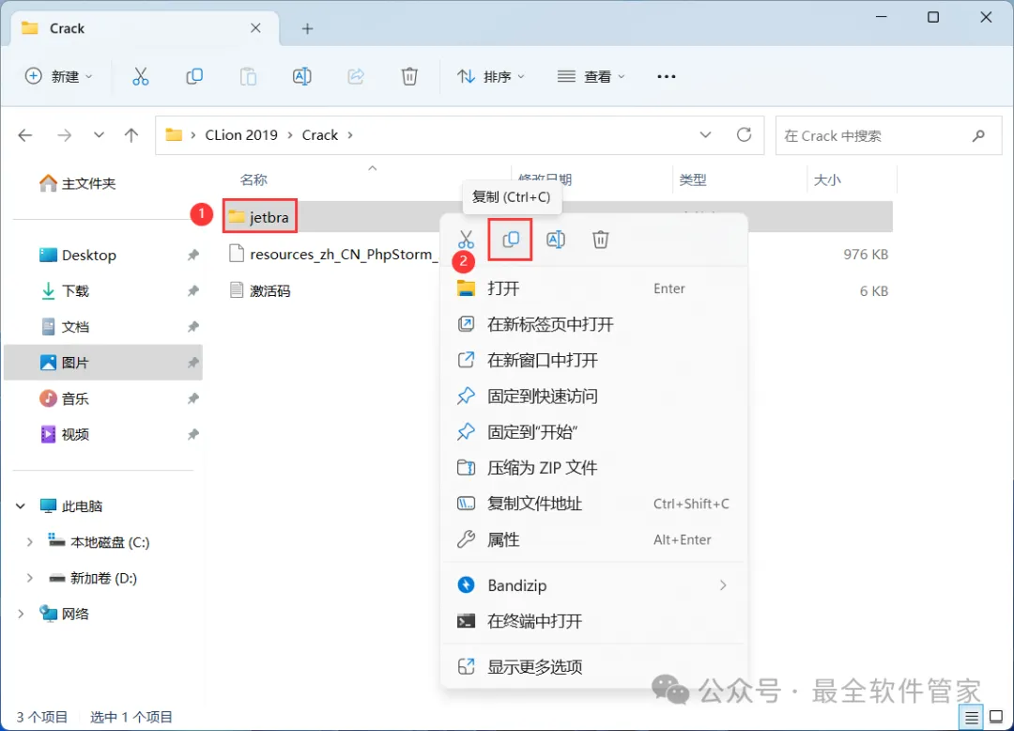Sort by the 大小 column header
1014x731 pixels.
coord(827,179)
